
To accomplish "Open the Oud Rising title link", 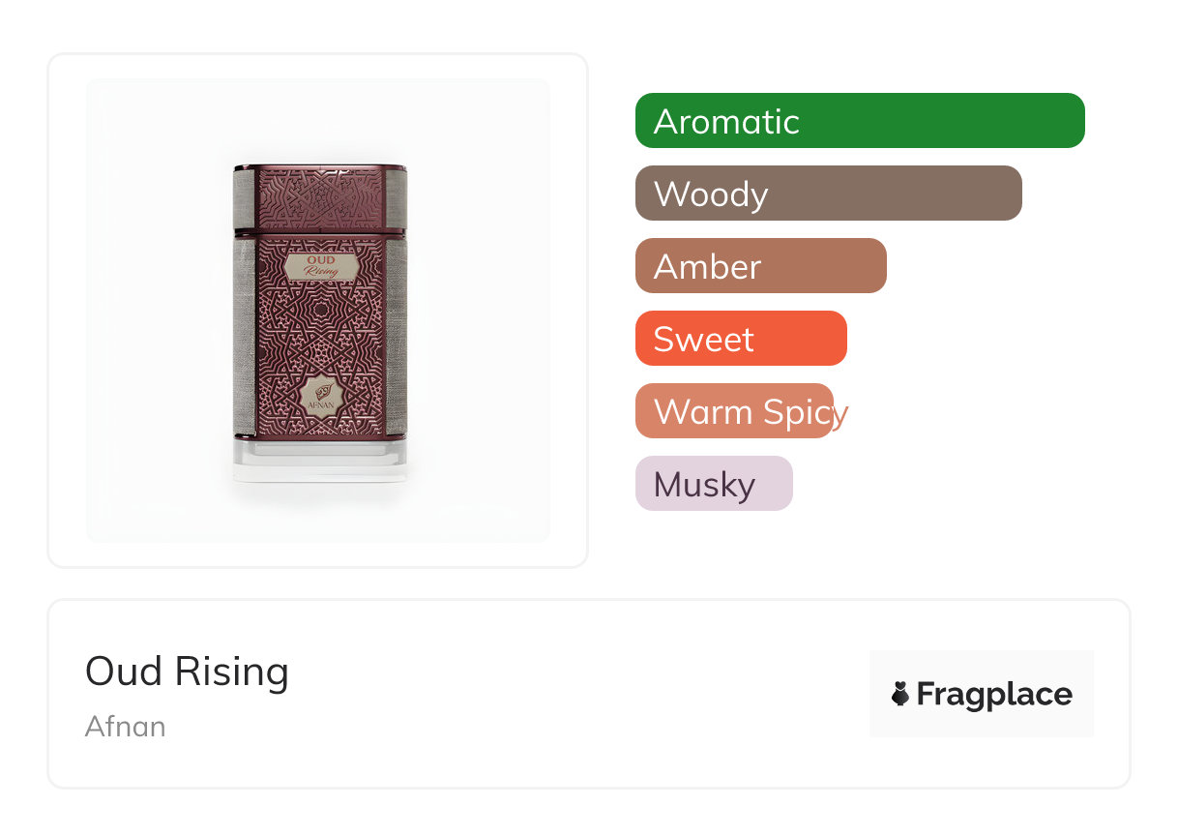I will click(x=187, y=672).
